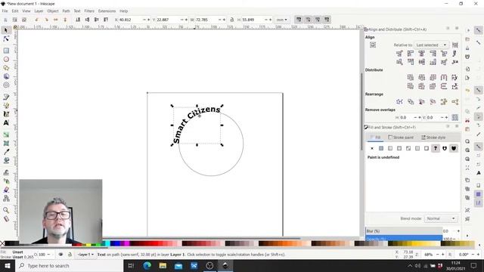
Task: Activate the Spiral tool
Action: point(6,85)
